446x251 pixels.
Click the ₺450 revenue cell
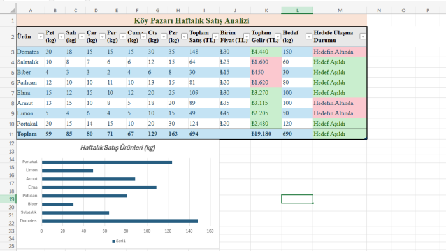coord(266,72)
